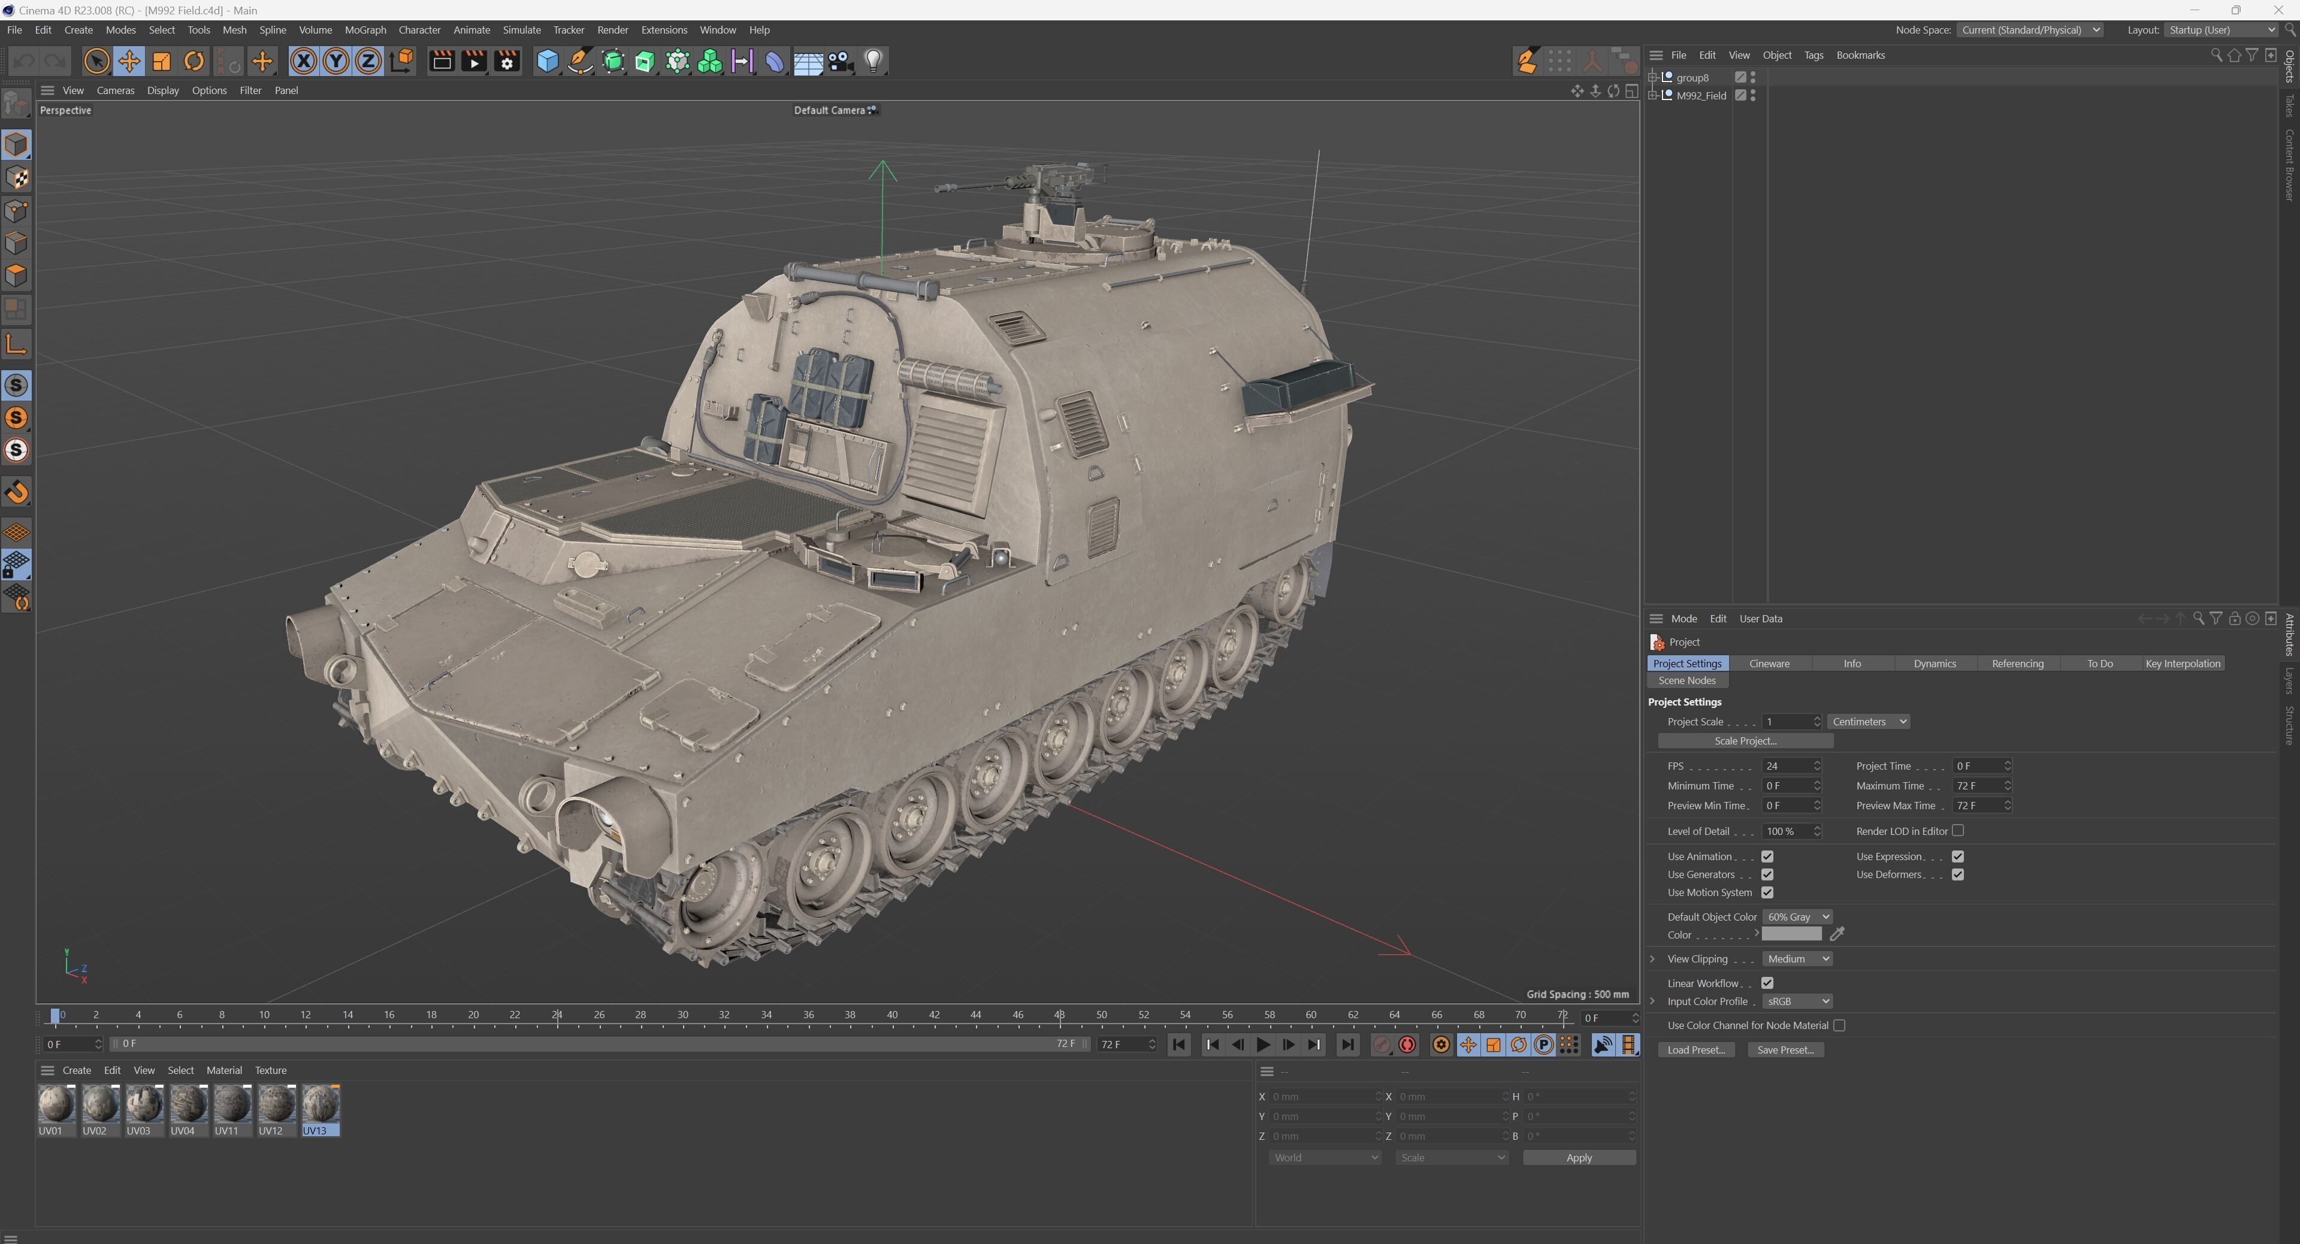Activate the Scale tool
The height and width of the screenshot is (1244, 2300).
coord(162,62)
